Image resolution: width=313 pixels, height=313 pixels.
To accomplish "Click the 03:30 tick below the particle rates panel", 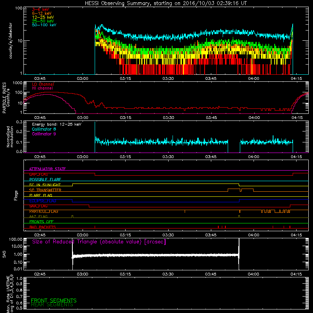I will pyautogui.click(x=168, y=118).
